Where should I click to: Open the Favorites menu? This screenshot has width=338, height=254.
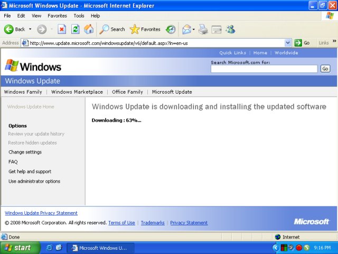pos(58,16)
